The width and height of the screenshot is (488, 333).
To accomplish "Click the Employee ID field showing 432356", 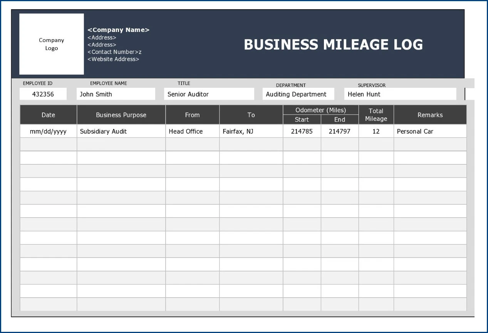I will [x=43, y=94].
